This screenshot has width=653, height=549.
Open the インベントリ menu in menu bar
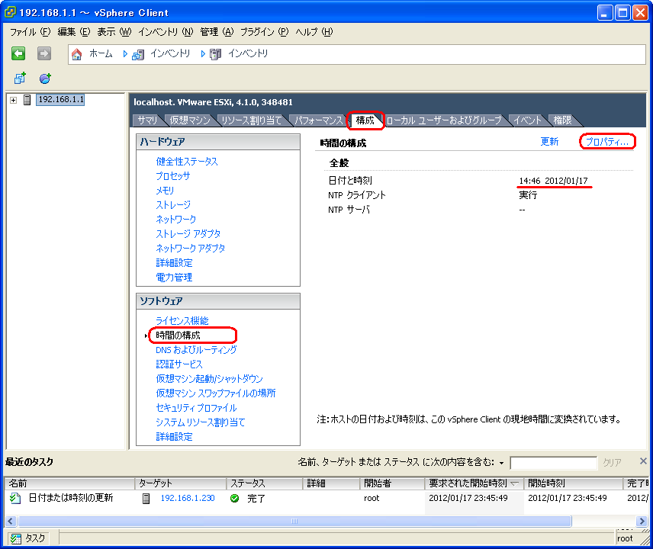[x=165, y=32]
